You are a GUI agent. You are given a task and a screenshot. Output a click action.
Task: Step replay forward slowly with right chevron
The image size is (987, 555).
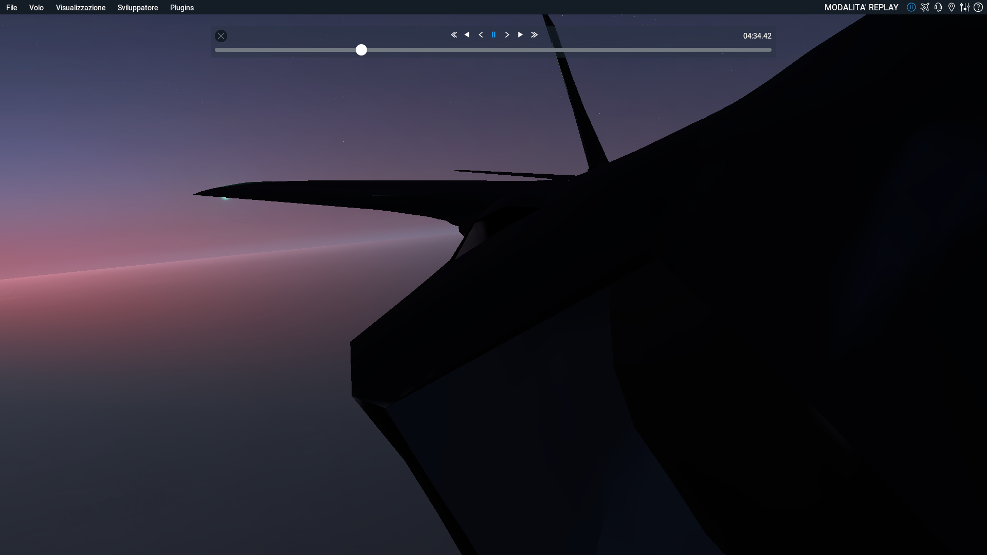(x=507, y=35)
